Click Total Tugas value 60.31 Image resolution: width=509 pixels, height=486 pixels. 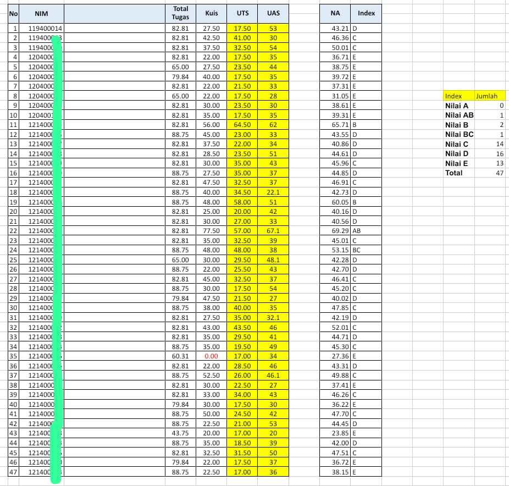pos(180,356)
